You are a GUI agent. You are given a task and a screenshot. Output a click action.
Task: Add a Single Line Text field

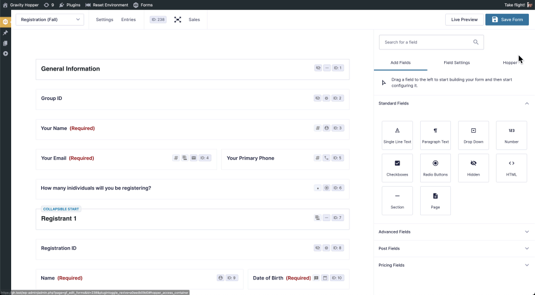pos(397,136)
